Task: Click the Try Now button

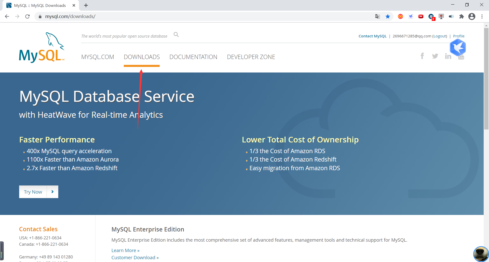Action: click(39, 192)
